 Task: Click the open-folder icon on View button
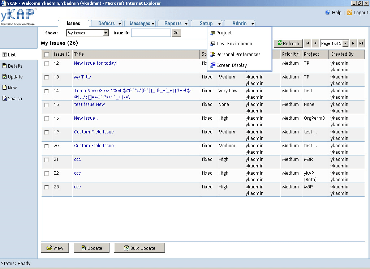[x=49, y=248]
